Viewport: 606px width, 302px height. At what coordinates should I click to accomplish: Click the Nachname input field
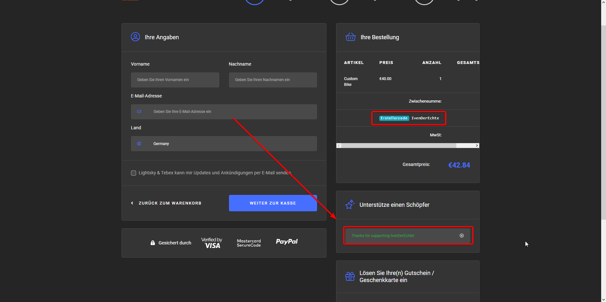tap(273, 80)
